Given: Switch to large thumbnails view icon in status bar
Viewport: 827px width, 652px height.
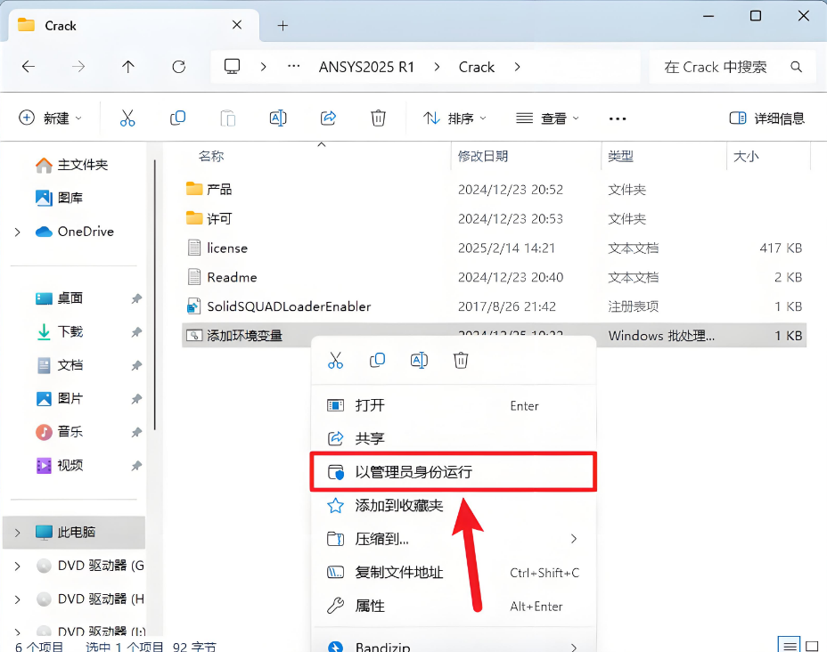Looking at the screenshot, I should 812,645.
